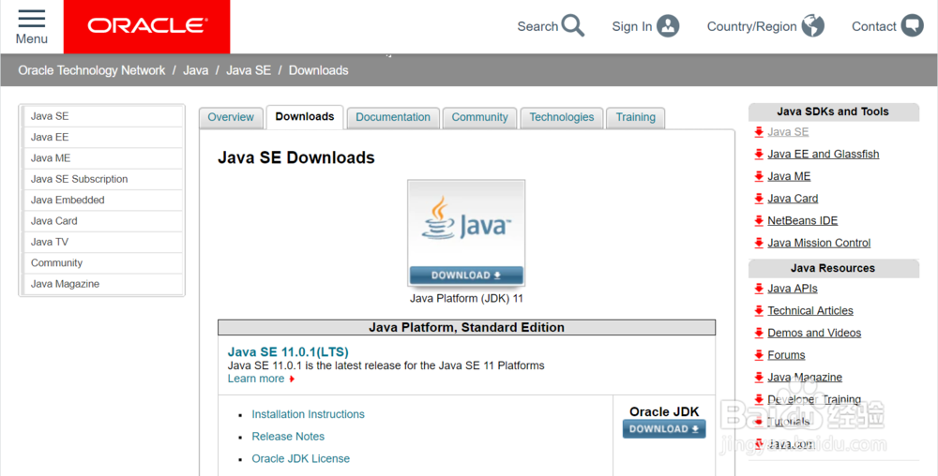The width and height of the screenshot is (938, 476).
Task: Click the red arrow beside Java APIs
Action: coord(759,289)
